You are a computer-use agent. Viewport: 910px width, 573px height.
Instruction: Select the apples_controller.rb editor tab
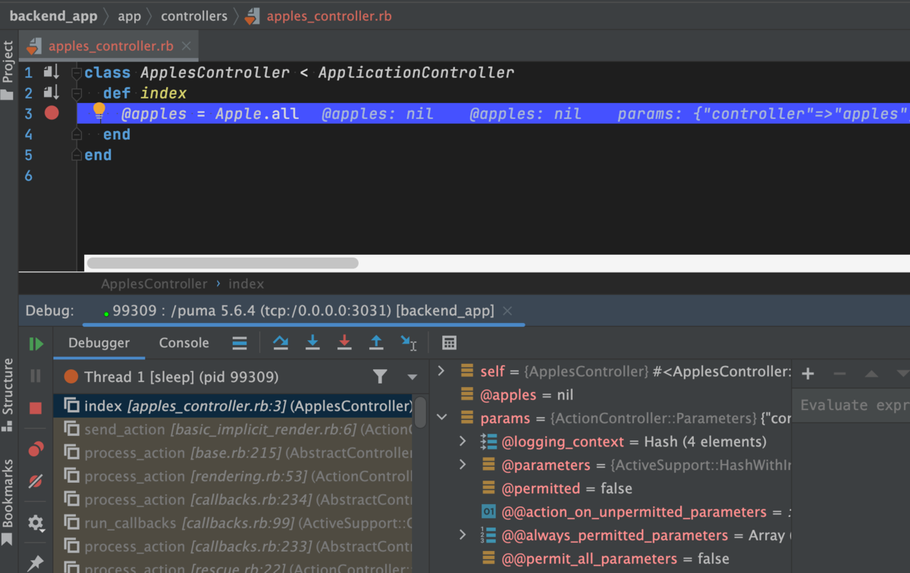pos(111,46)
